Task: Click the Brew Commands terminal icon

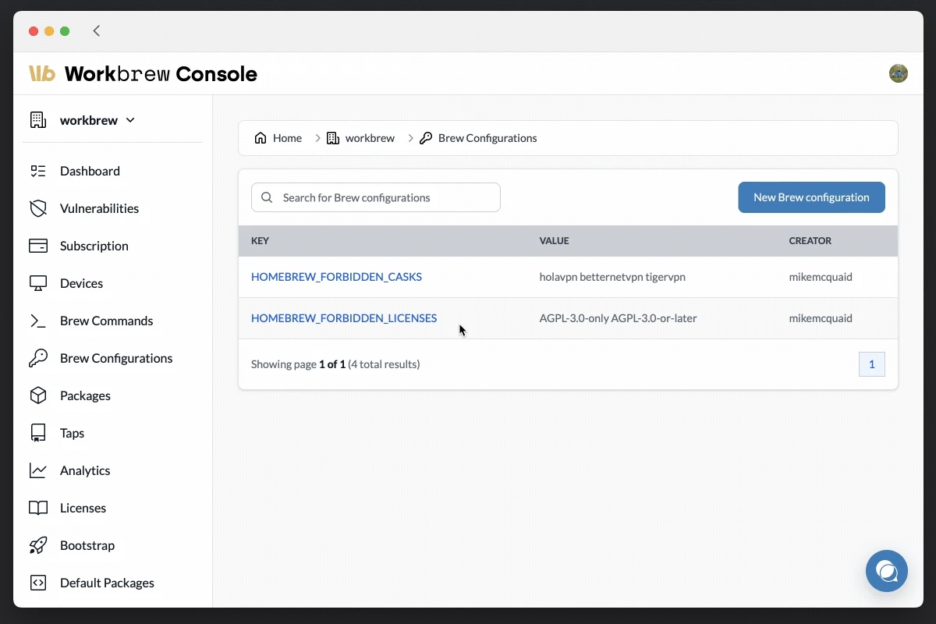Action: pyautogui.click(x=37, y=321)
